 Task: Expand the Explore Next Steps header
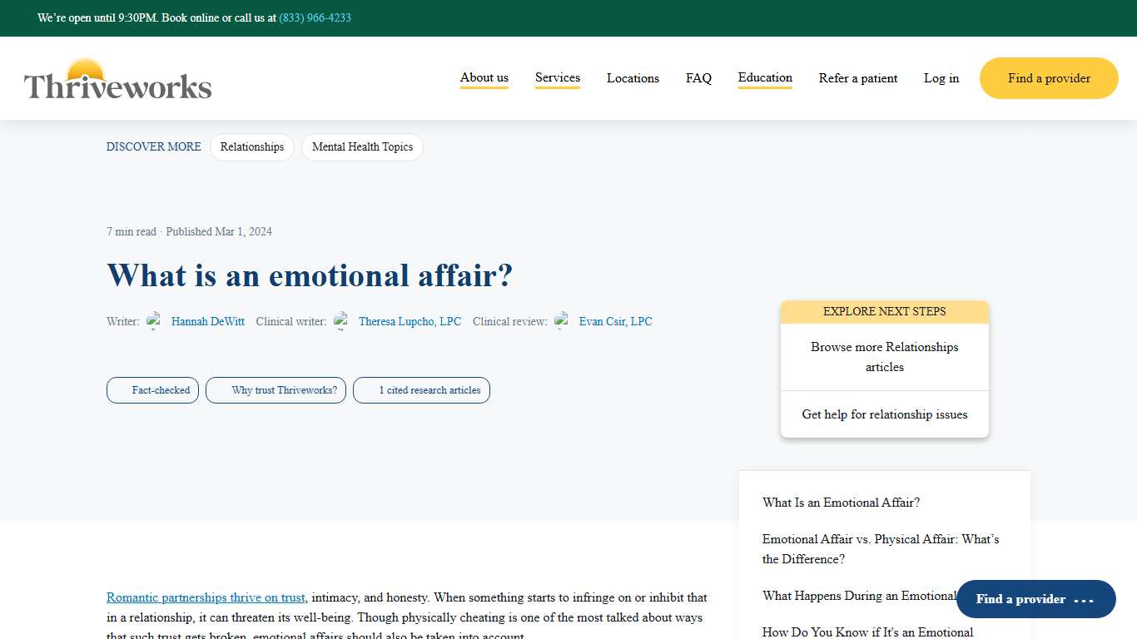884,311
